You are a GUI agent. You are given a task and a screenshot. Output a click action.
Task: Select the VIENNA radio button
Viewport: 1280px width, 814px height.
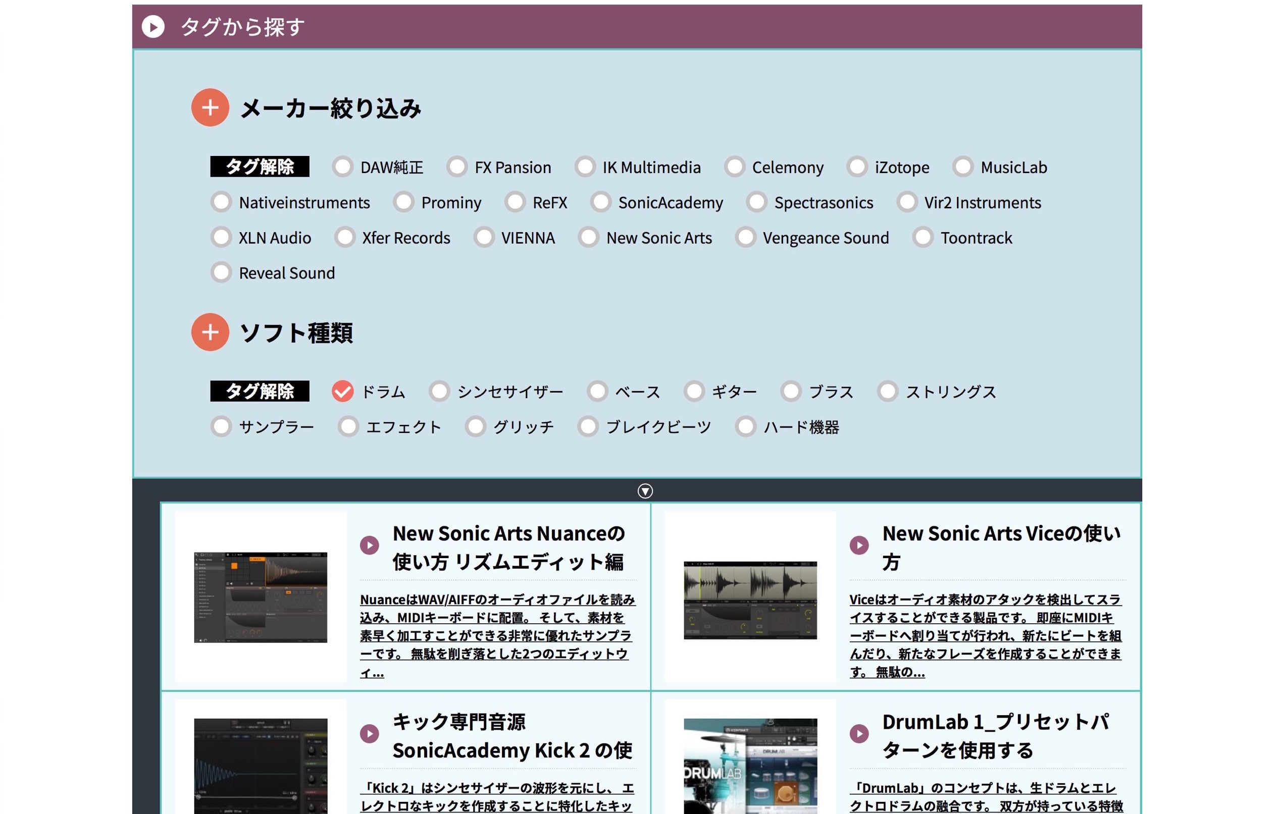484,237
